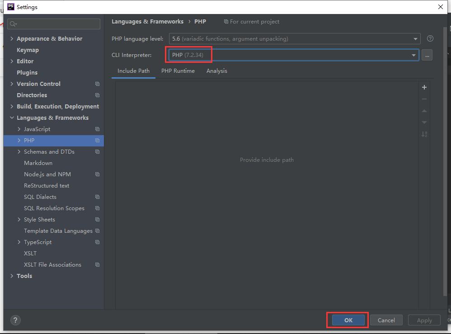Click the help question mark button at bottom left
This screenshot has height=334, width=451.
click(x=15, y=320)
